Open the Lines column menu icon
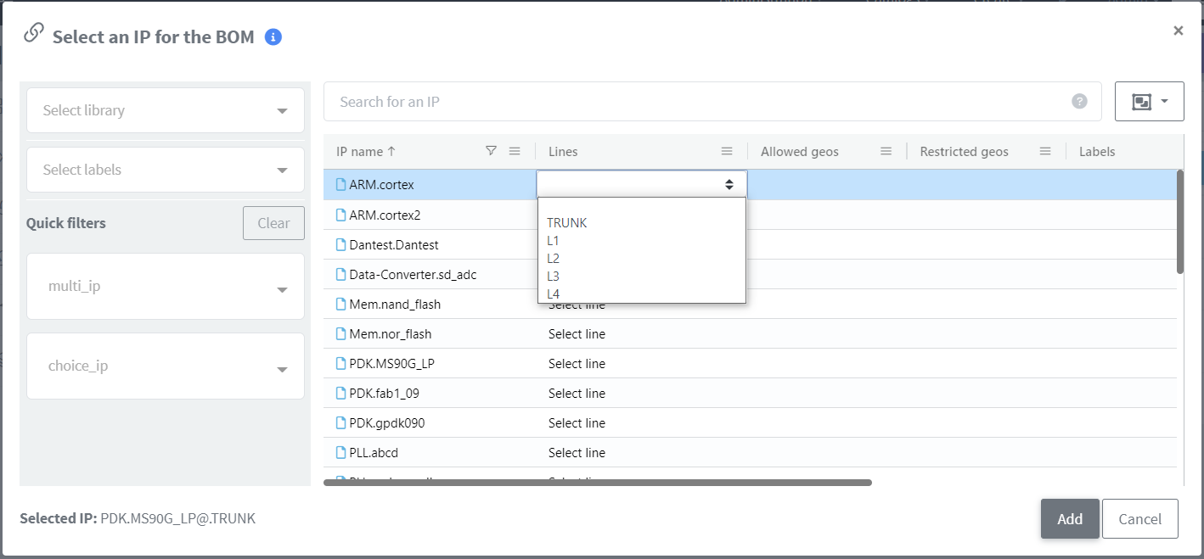This screenshot has height=559, width=1204. [727, 151]
